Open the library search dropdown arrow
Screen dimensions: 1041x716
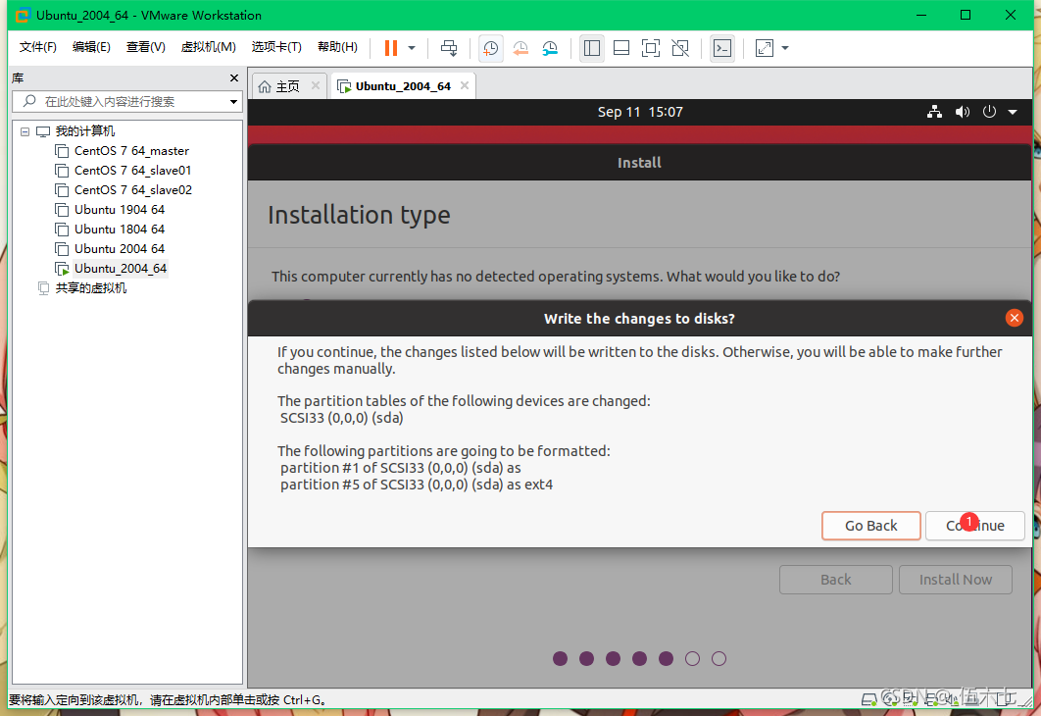(x=233, y=102)
